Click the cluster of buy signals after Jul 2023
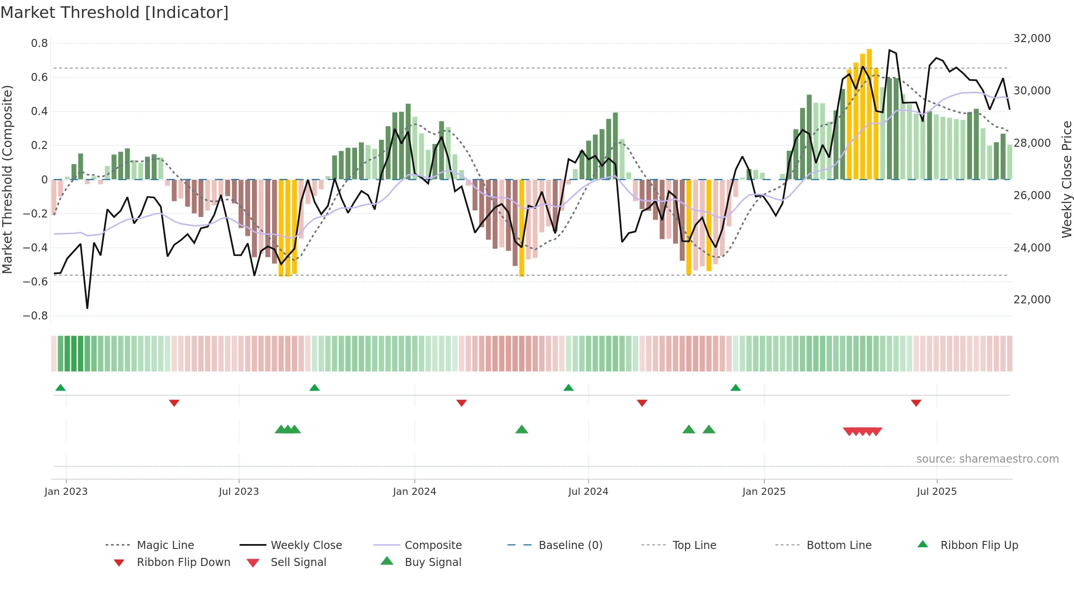Image resolution: width=1074 pixels, height=604 pixels. 288,430
